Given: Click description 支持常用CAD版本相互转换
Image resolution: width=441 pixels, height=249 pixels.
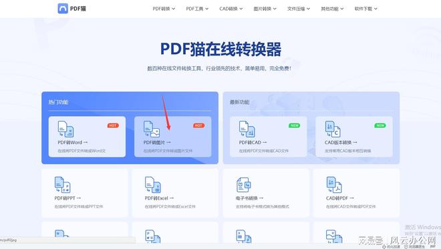Looking at the screenshot, I should [x=347, y=151].
